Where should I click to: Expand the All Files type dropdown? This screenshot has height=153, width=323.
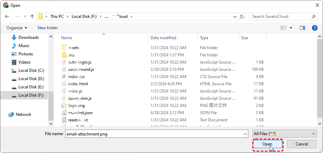pyautogui.click(x=284, y=133)
